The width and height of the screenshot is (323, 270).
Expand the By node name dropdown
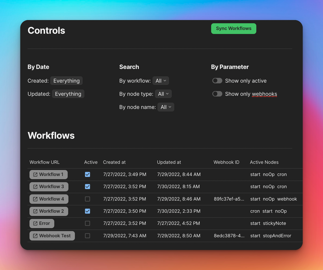coord(166,107)
